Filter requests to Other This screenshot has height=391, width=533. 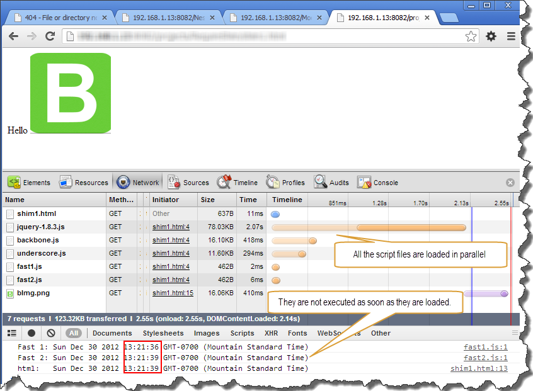381,333
